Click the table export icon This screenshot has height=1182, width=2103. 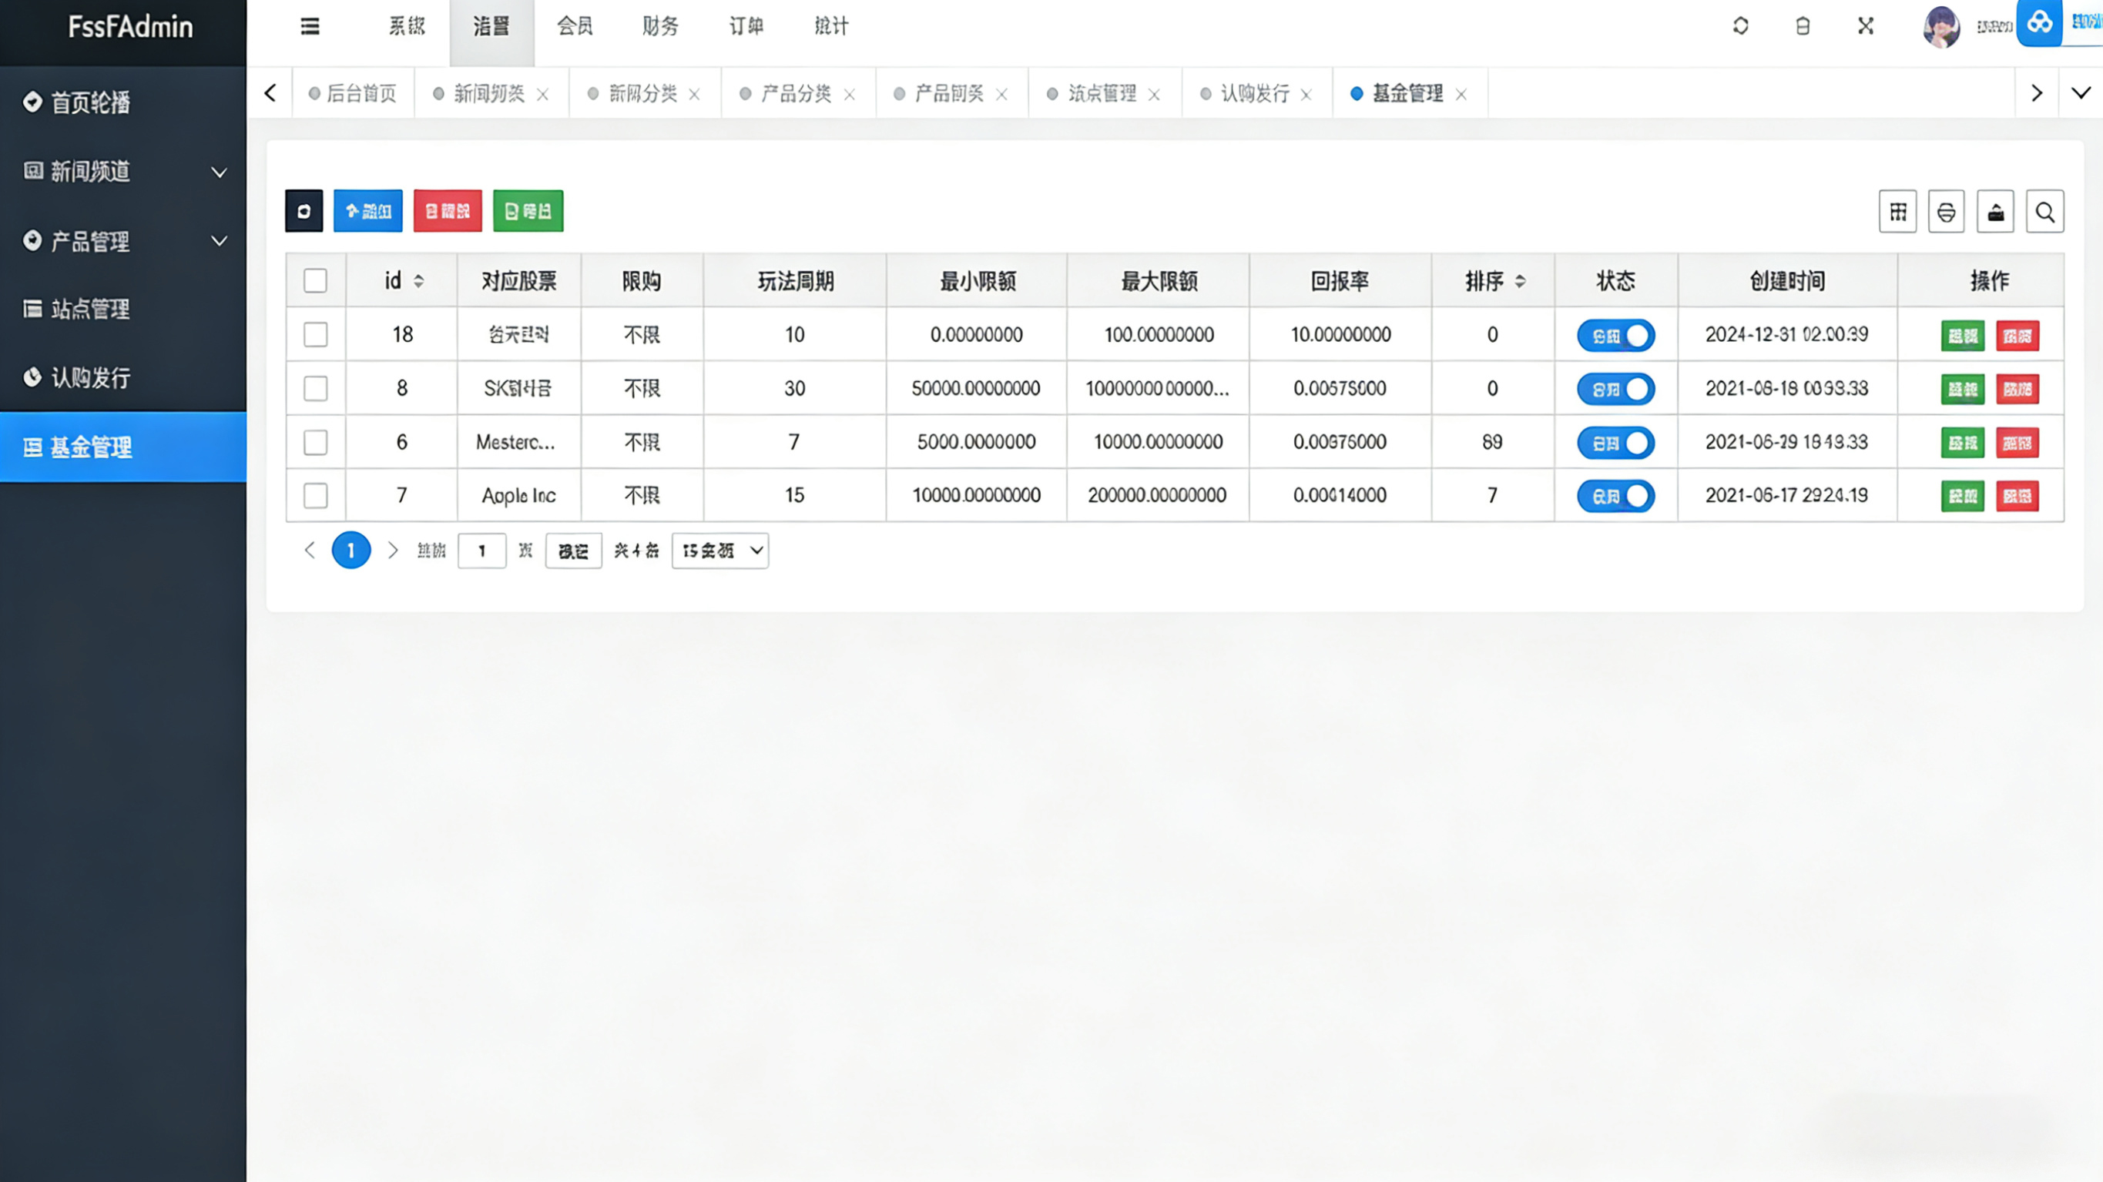point(1995,213)
